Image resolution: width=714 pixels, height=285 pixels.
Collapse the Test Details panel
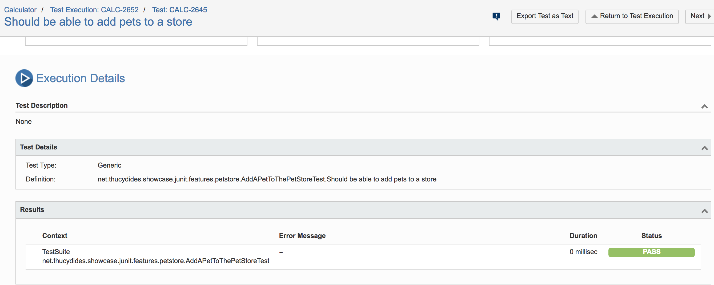(704, 148)
